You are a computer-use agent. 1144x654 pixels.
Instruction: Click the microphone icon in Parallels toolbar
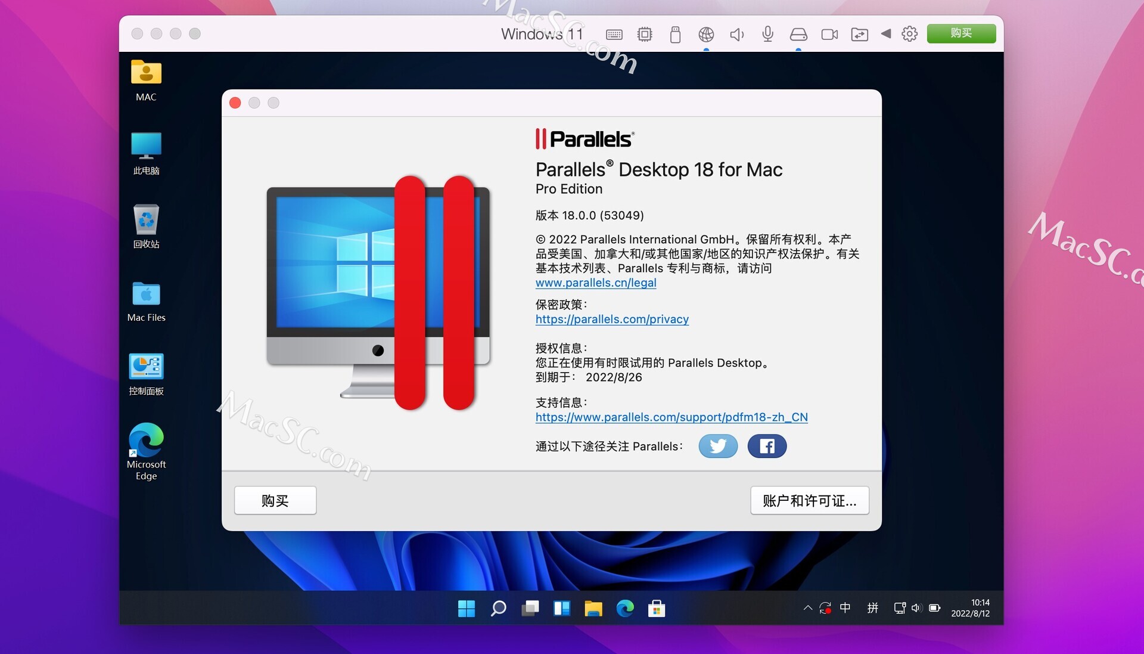pyautogui.click(x=767, y=34)
